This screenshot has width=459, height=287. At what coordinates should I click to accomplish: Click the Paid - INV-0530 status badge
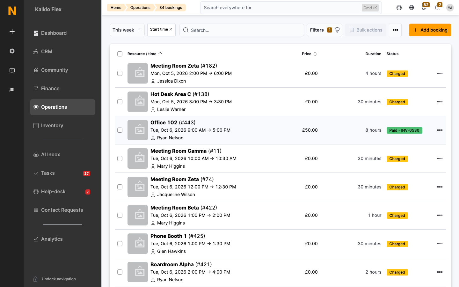(404, 130)
